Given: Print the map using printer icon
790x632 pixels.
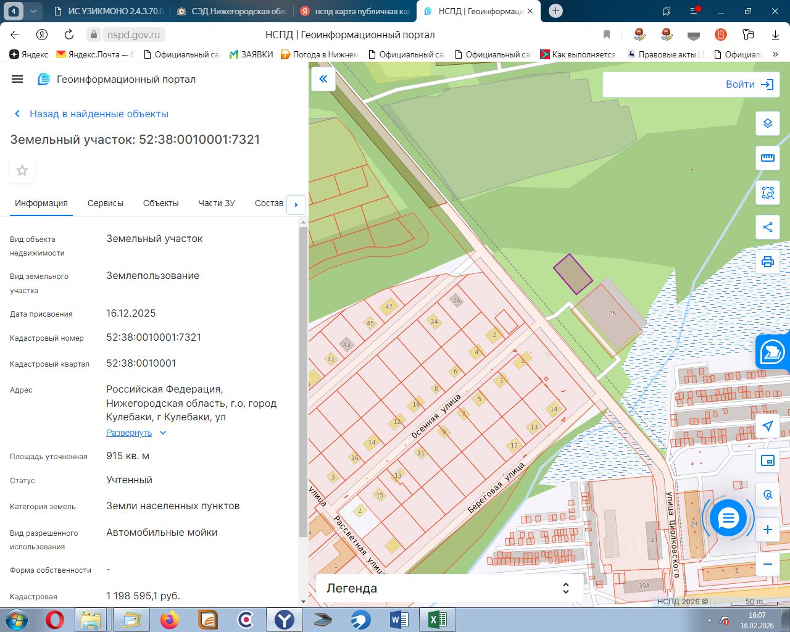Looking at the screenshot, I should point(767,262).
